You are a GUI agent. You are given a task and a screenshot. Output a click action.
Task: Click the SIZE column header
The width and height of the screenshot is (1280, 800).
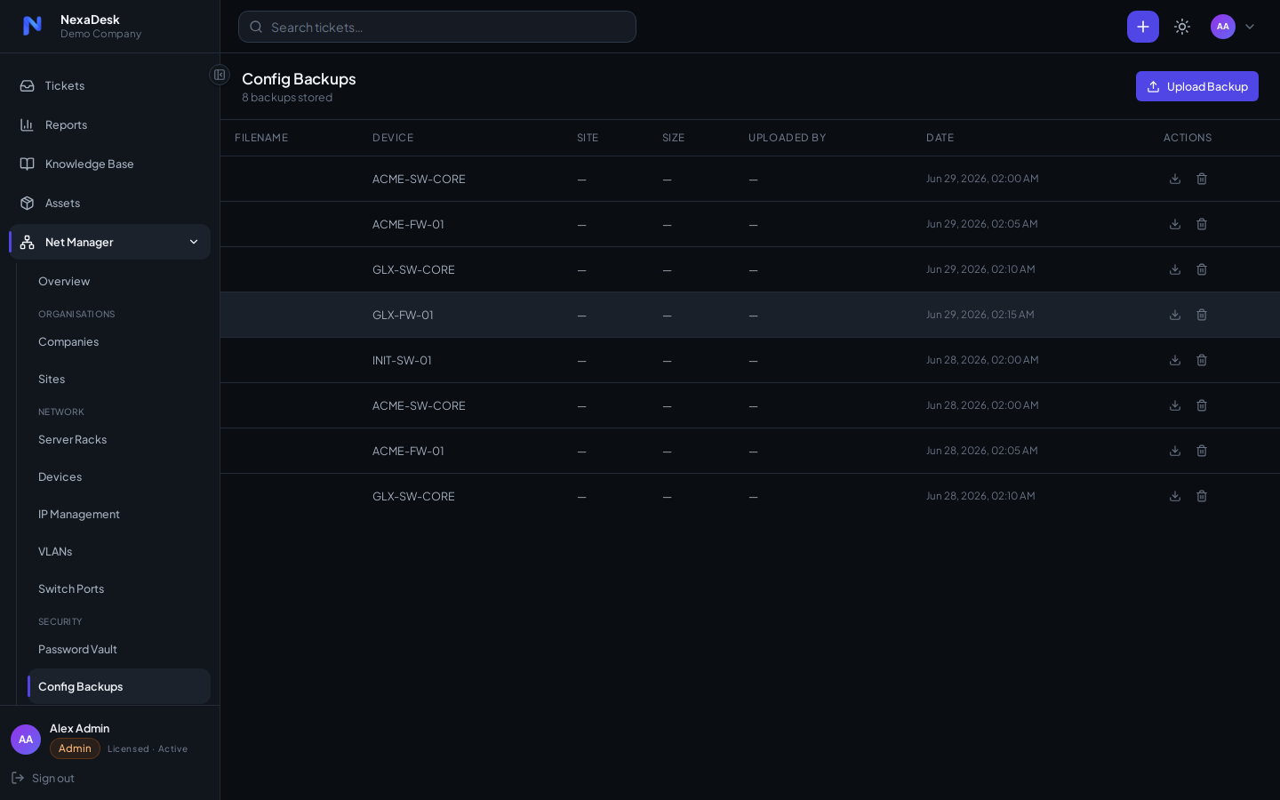(673, 138)
